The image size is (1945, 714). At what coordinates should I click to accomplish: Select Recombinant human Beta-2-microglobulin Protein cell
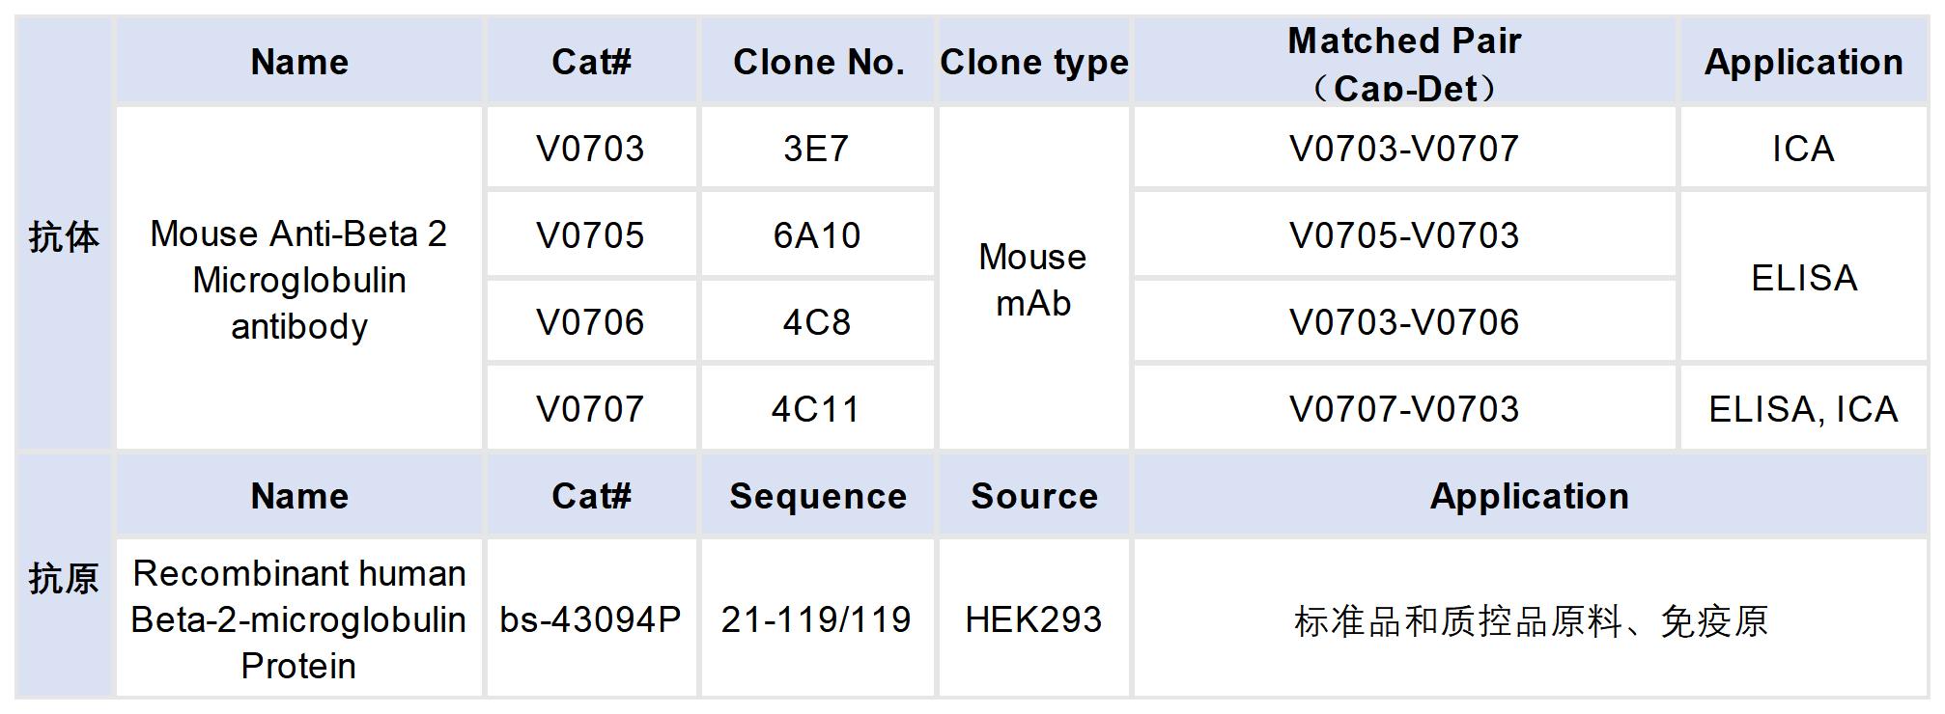[298, 619]
